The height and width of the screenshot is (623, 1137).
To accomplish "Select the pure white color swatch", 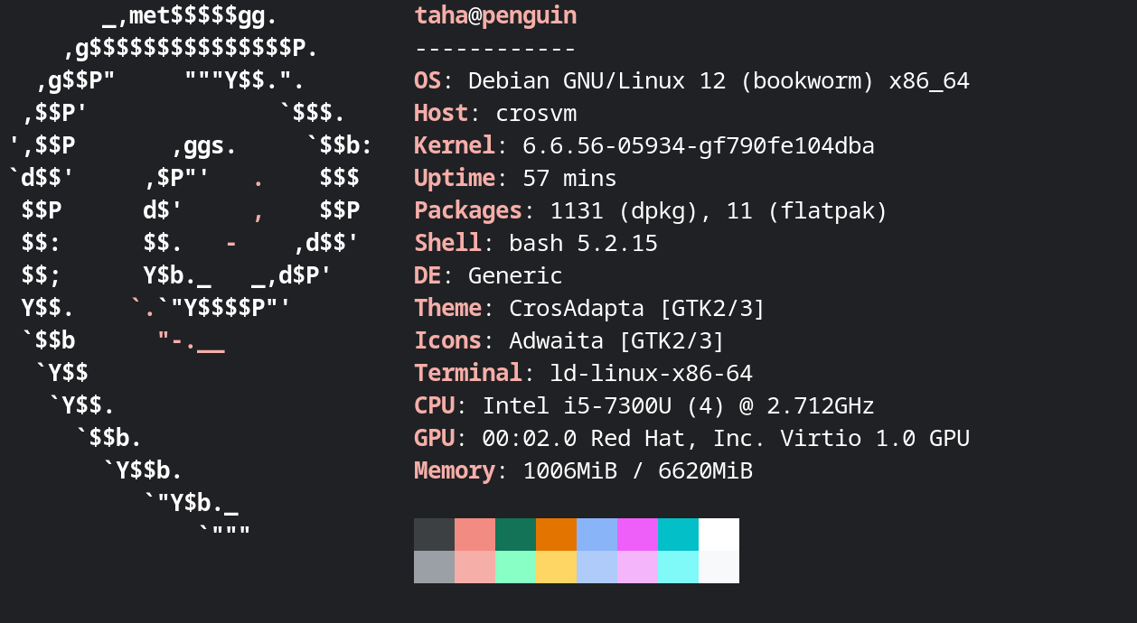I will [x=719, y=535].
